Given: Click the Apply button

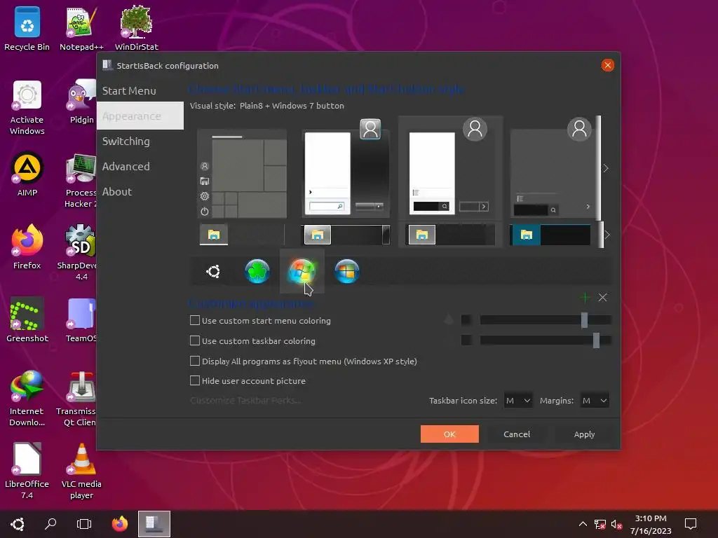Looking at the screenshot, I should click(x=584, y=434).
